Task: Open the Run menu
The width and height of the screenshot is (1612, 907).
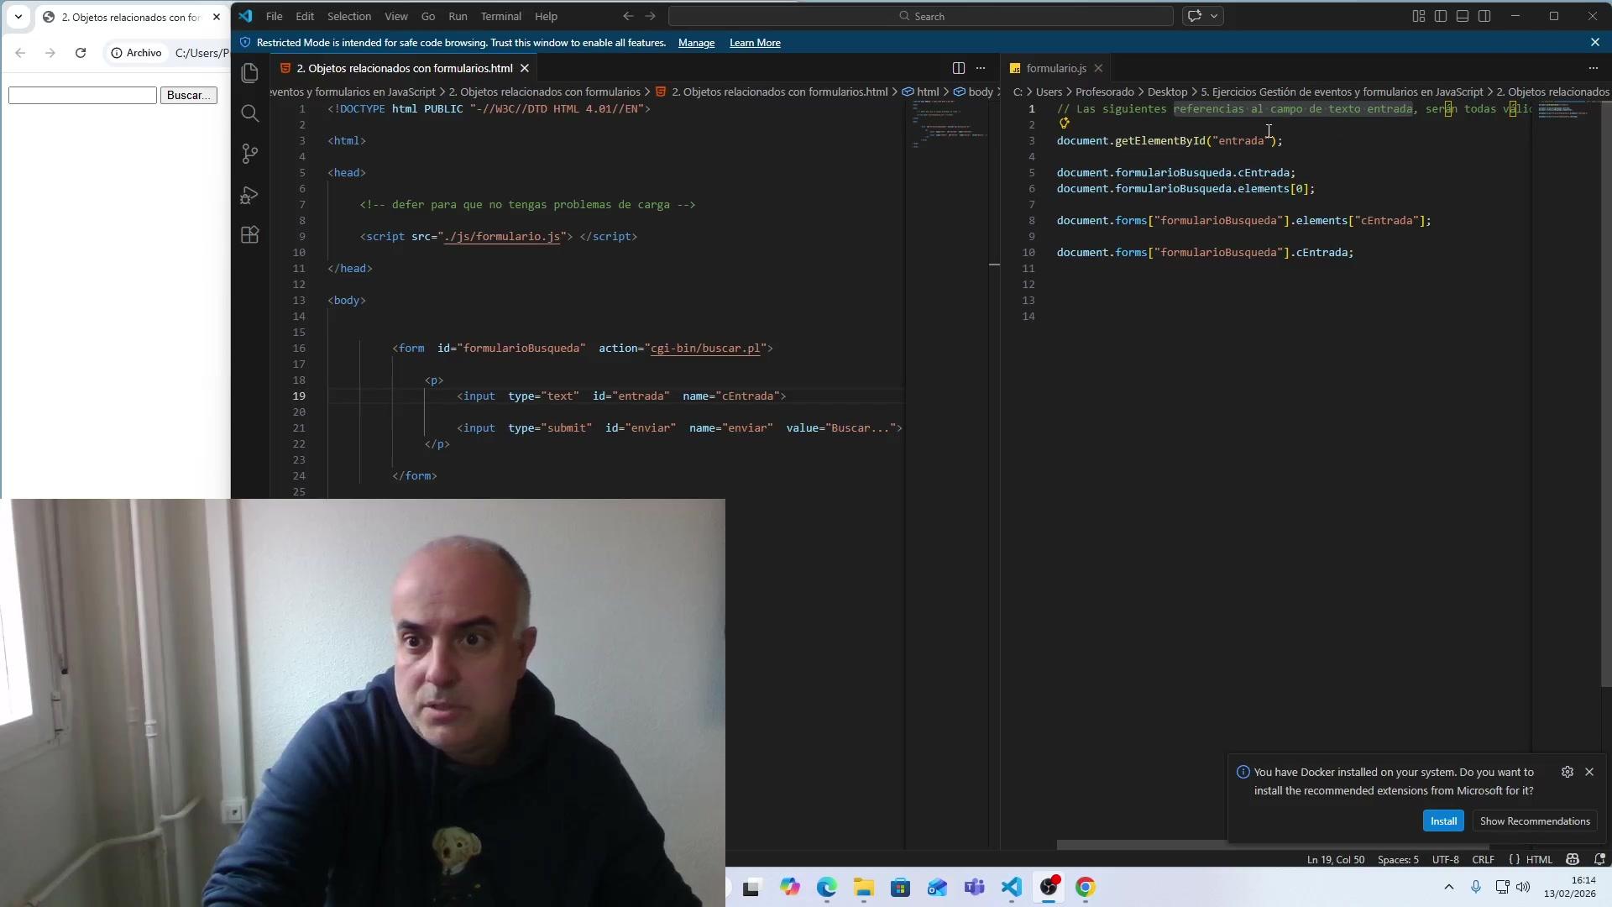Action: (458, 16)
